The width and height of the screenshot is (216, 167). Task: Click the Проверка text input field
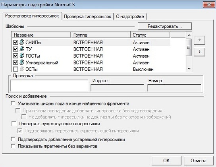point(49,85)
